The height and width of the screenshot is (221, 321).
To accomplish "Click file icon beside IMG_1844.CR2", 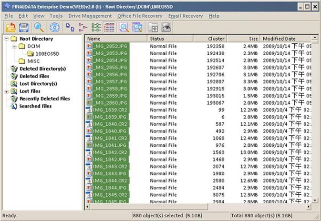I will [x=89, y=181].
